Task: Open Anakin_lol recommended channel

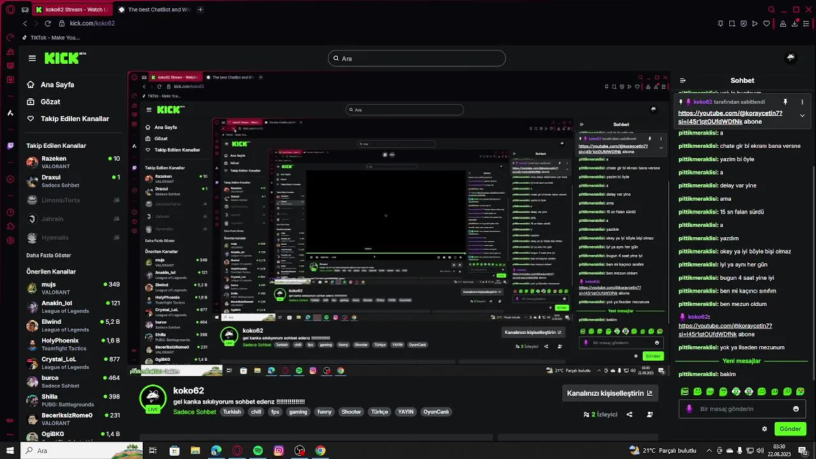Action: point(73,307)
